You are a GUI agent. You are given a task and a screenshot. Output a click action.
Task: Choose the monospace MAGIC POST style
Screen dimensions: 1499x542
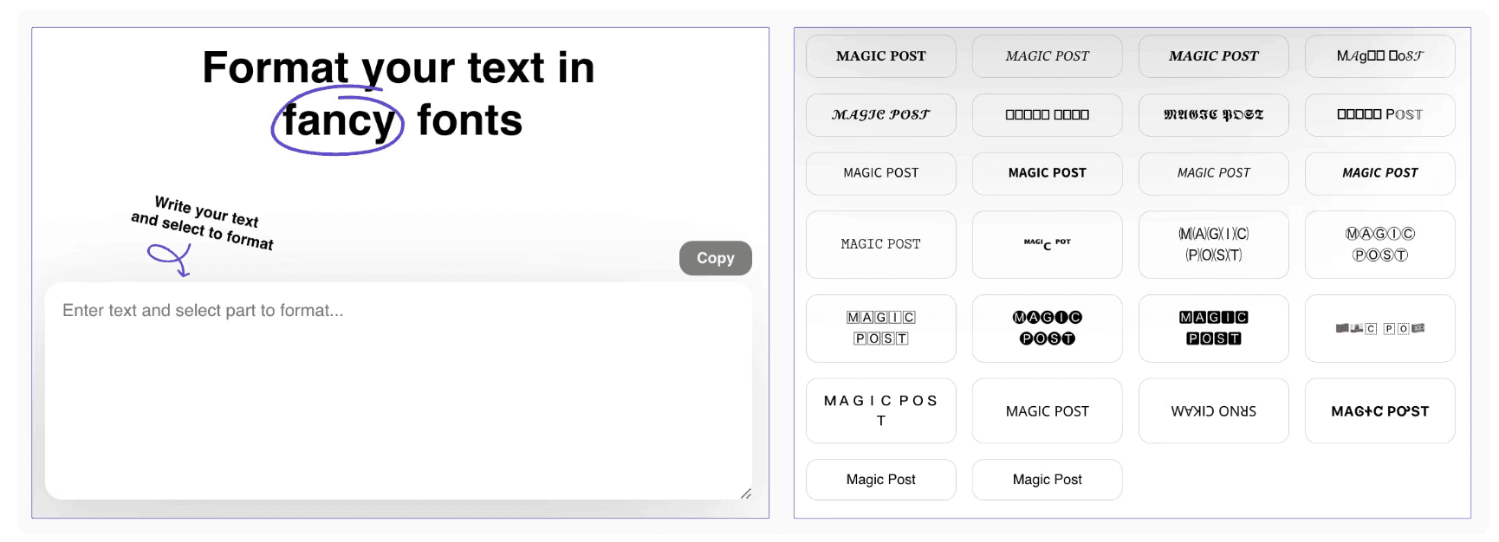[880, 244]
